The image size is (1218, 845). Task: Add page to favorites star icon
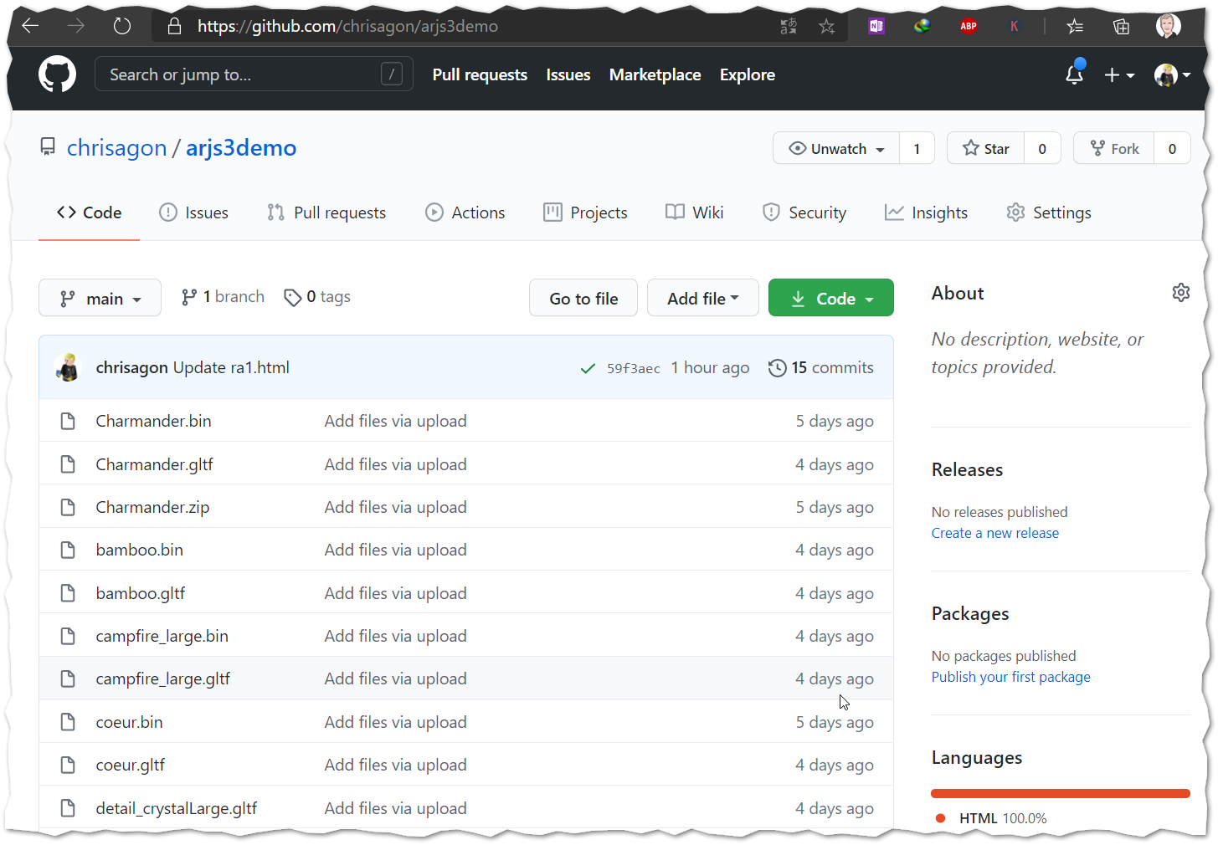pyautogui.click(x=827, y=26)
